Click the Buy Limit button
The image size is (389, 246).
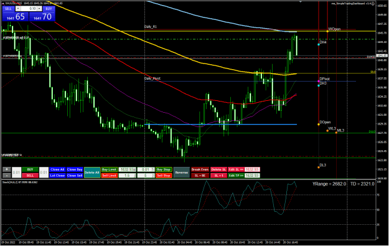coord(110,169)
